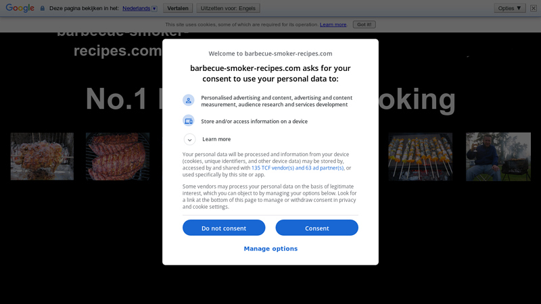Click Uitzetten voor: Engels button
The image size is (541, 304).
228,8
